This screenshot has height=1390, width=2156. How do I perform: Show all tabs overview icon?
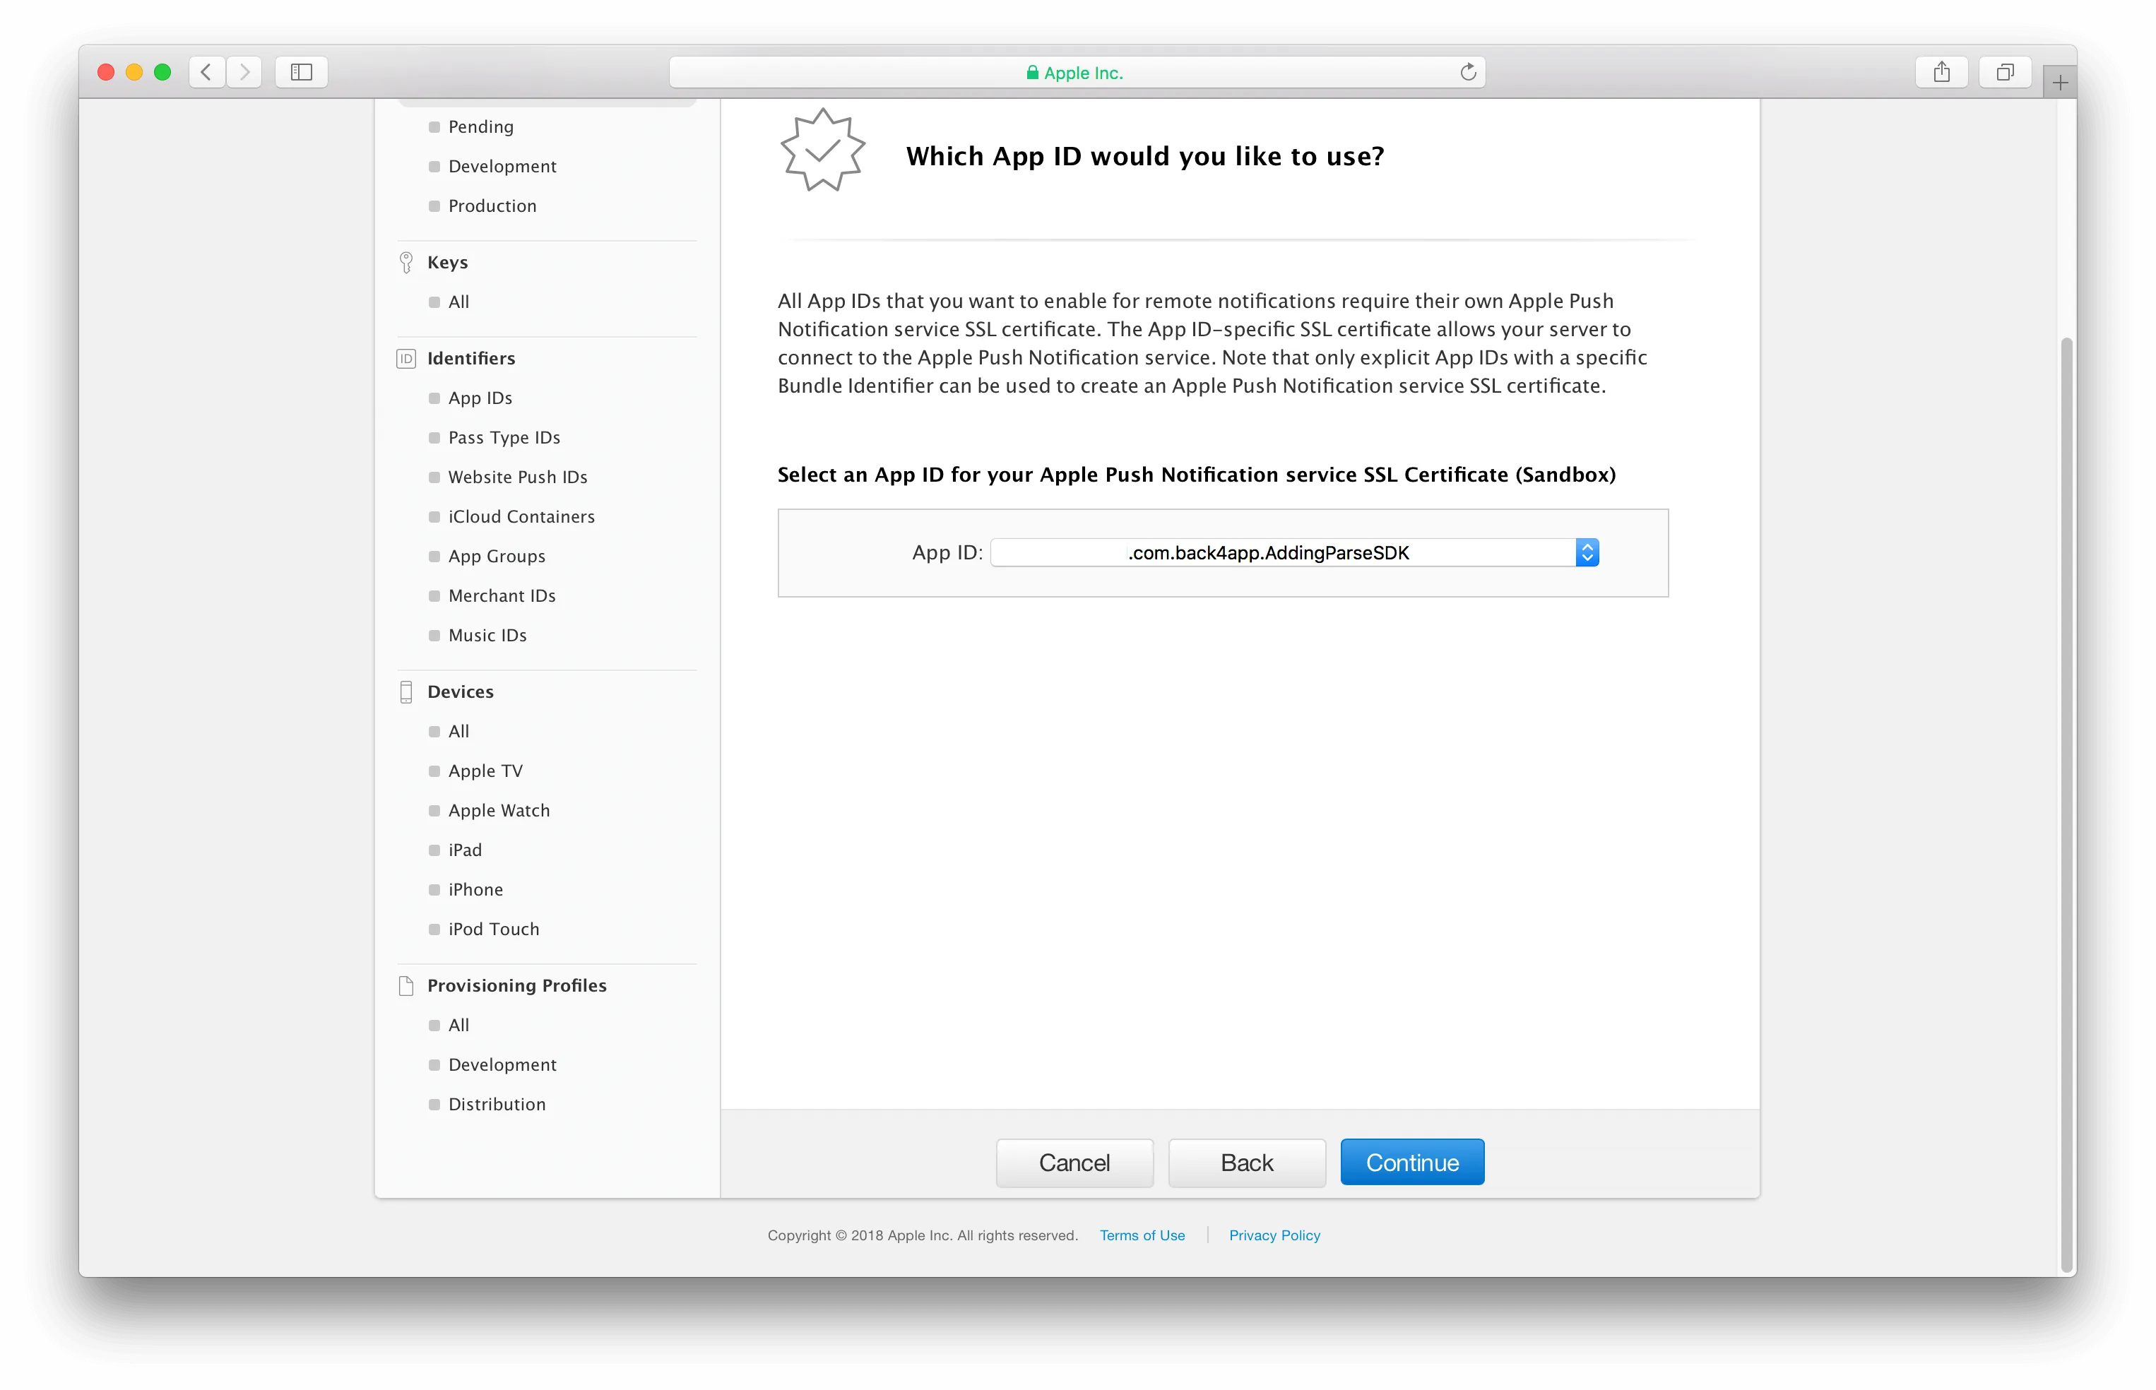pos(2006,72)
